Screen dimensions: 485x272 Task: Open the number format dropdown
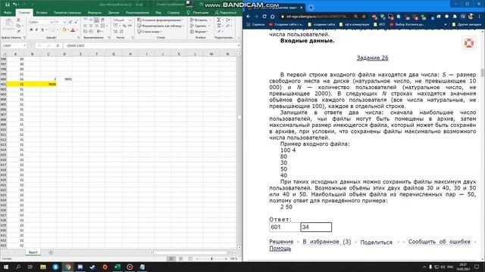[130, 20]
